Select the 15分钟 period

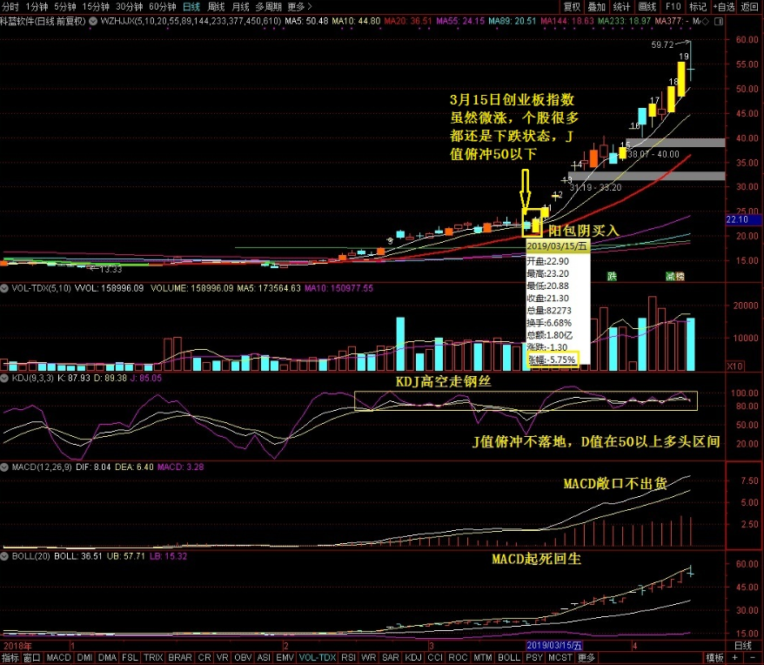(x=96, y=6)
